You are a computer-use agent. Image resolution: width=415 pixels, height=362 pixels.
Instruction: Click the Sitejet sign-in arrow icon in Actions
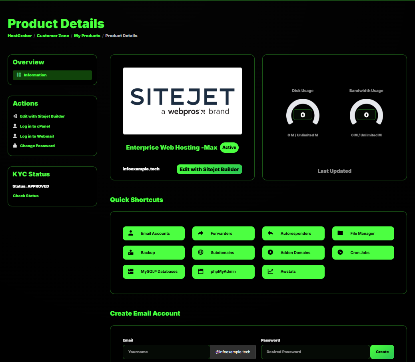[15, 116]
